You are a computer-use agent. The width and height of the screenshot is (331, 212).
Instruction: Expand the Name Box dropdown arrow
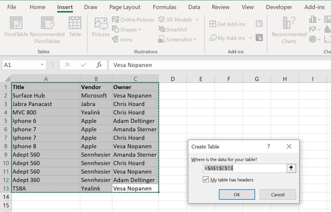42,65
